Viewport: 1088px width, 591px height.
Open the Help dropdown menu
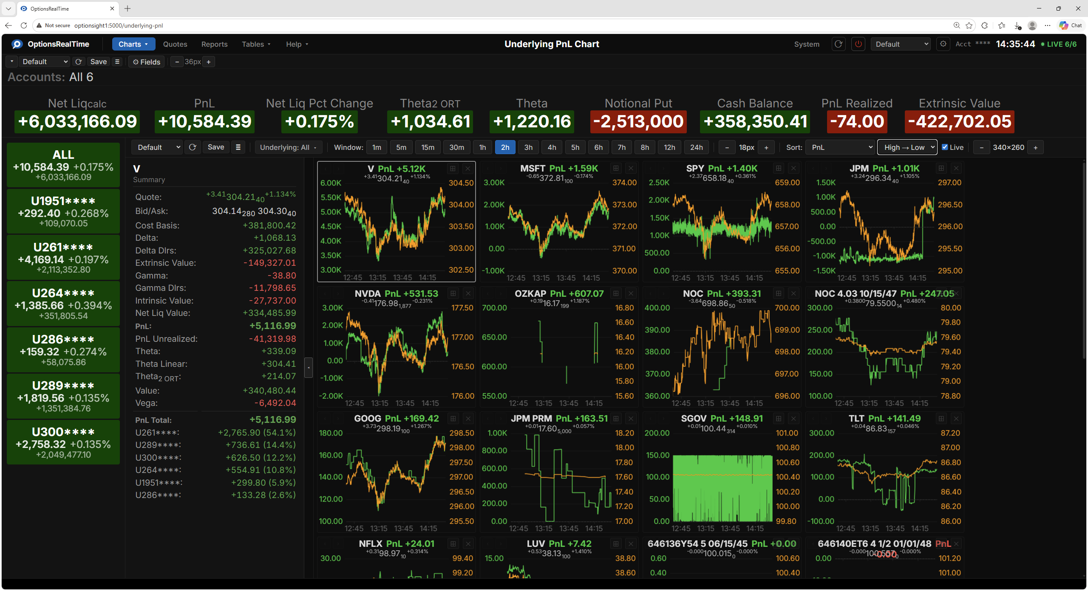tap(297, 44)
